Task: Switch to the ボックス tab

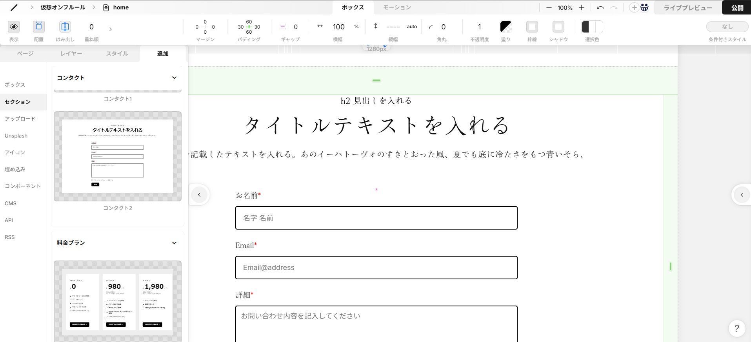Action: (353, 7)
